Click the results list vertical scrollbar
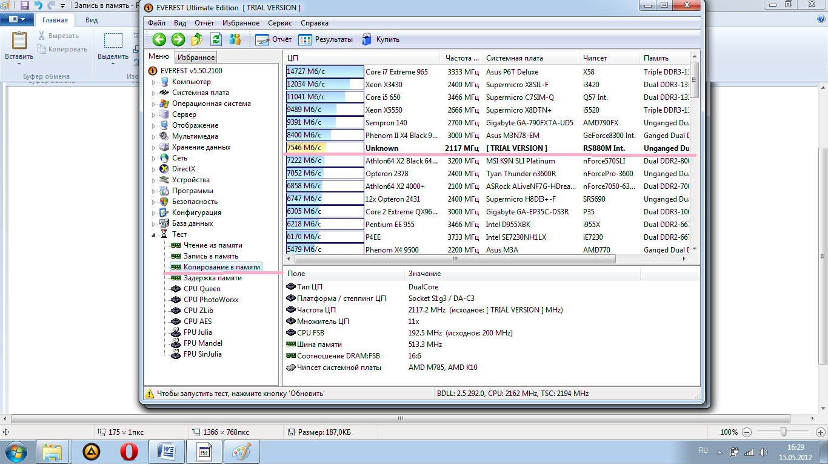This screenshot has width=828, height=465. click(x=695, y=154)
